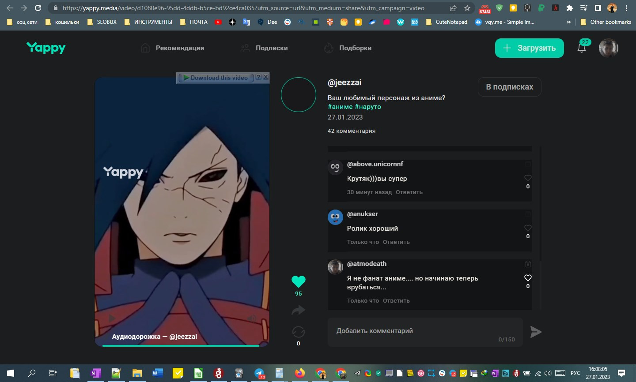Open the notifications bell
Viewport: 636px width, 382px height.
582,48
